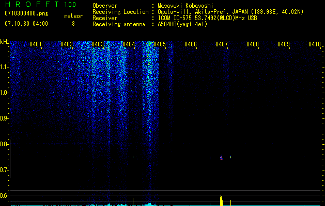Click the 0405 time axis label
The width and height of the screenshot is (325, 206).
tap(160, 44)
